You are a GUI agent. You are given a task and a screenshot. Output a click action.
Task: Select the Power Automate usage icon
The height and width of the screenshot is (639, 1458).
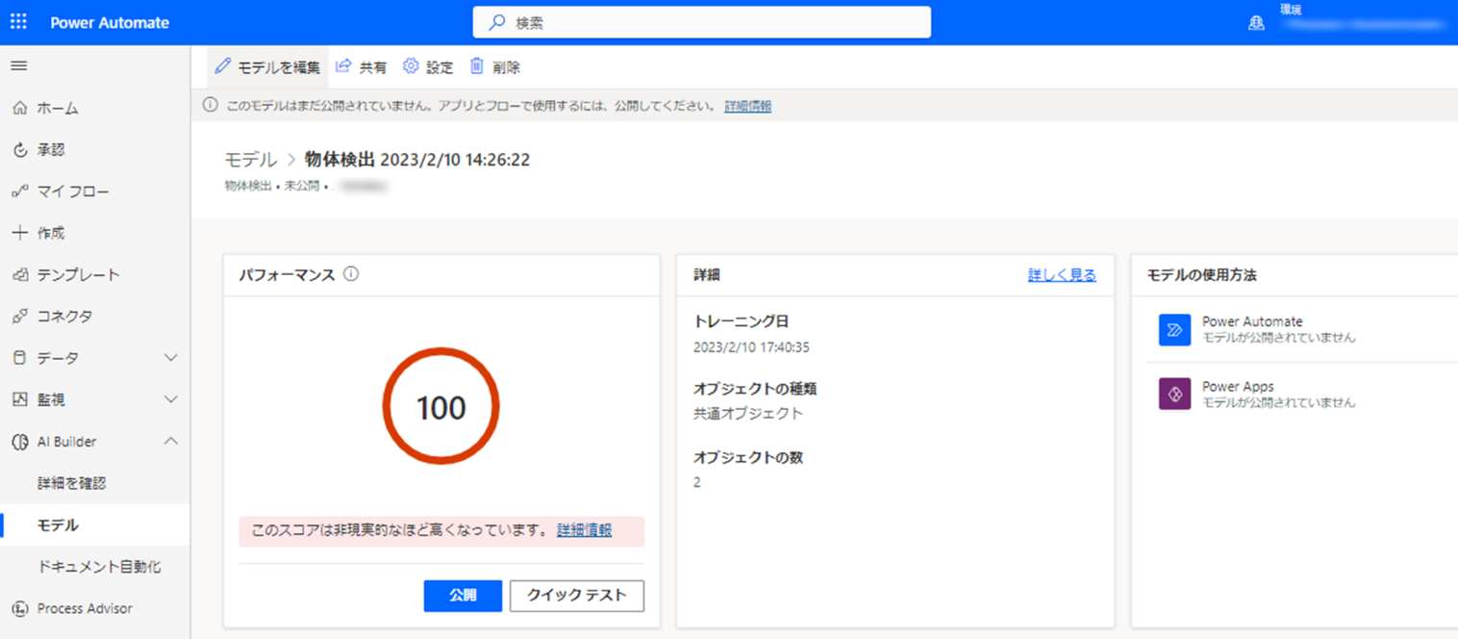point(1174,329)
